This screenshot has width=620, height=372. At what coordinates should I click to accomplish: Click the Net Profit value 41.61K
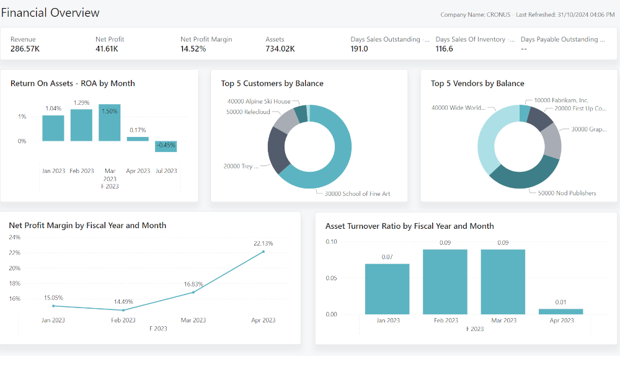[x=107, y=49]
